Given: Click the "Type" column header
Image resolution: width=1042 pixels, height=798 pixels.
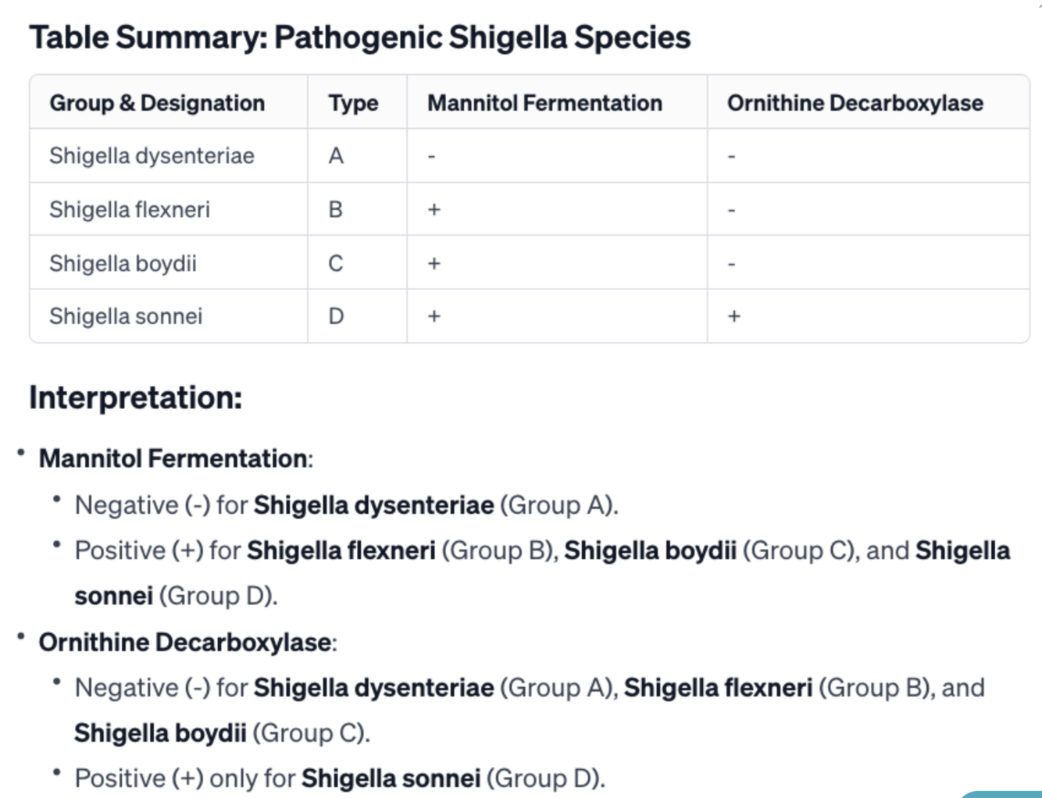Looking at the screenshot, I should click(353, 103).
